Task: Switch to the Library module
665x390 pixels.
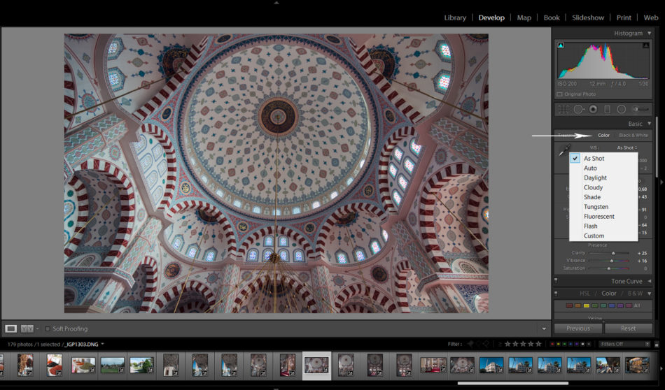Action: click(455, 17)
